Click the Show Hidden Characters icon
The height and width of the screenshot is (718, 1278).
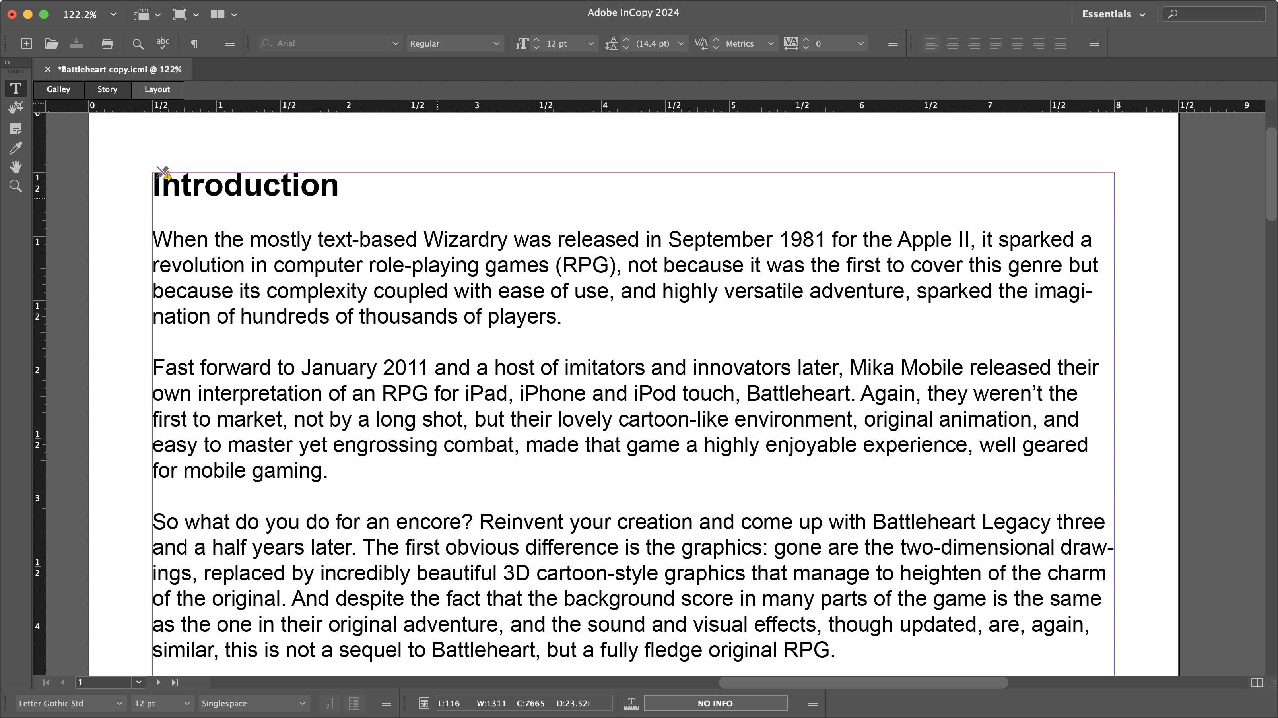(x=195, y=43)
